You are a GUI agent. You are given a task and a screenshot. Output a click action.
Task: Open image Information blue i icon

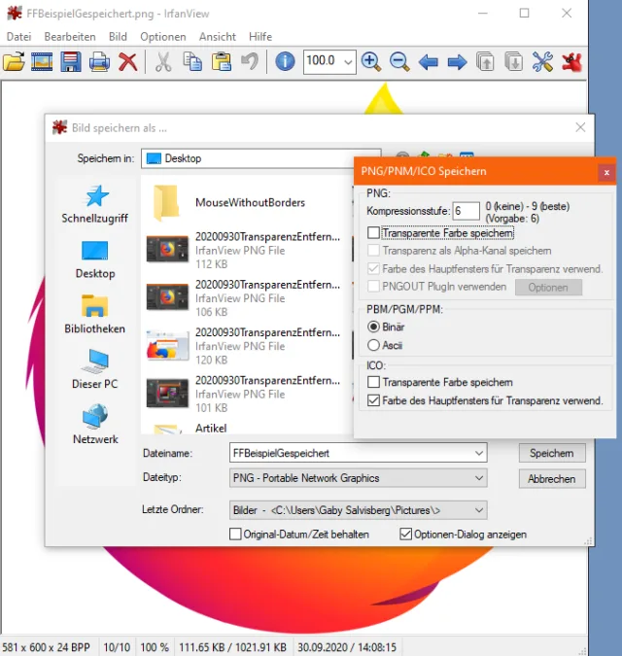[285, 62]
